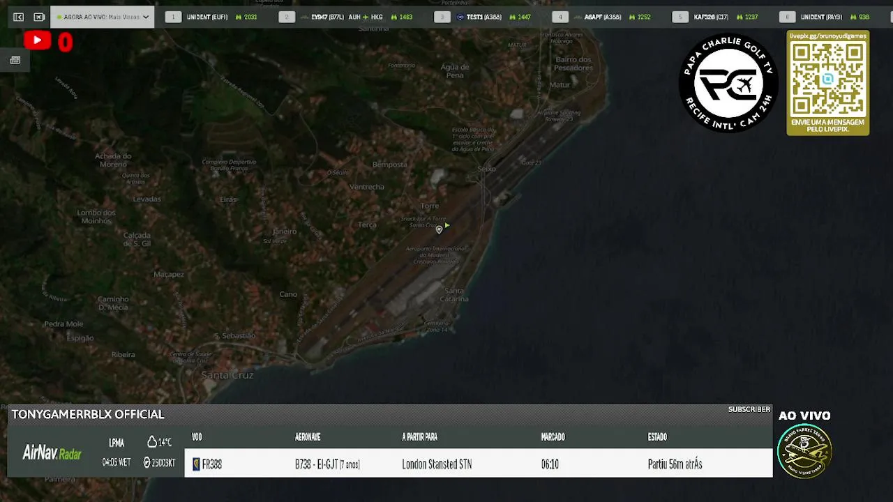Image resolution: width=893 pixels, height=502 pixels.
Task: Click the weather cloud icon beside 14°C
Action: coord(151,442)
